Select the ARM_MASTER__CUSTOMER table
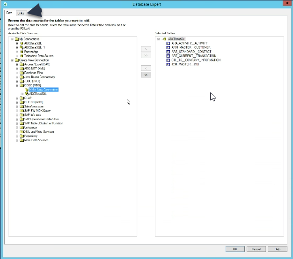The width and height of the screenshot is (293, 259). [190, 47]
